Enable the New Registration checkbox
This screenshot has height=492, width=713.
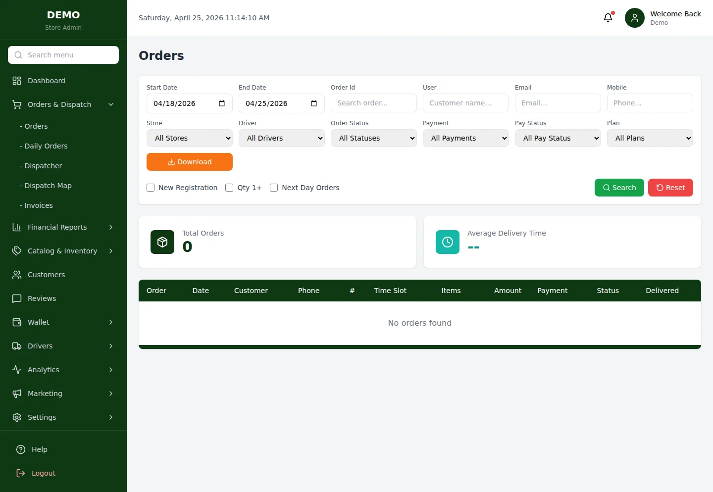[x=151, y=188]
